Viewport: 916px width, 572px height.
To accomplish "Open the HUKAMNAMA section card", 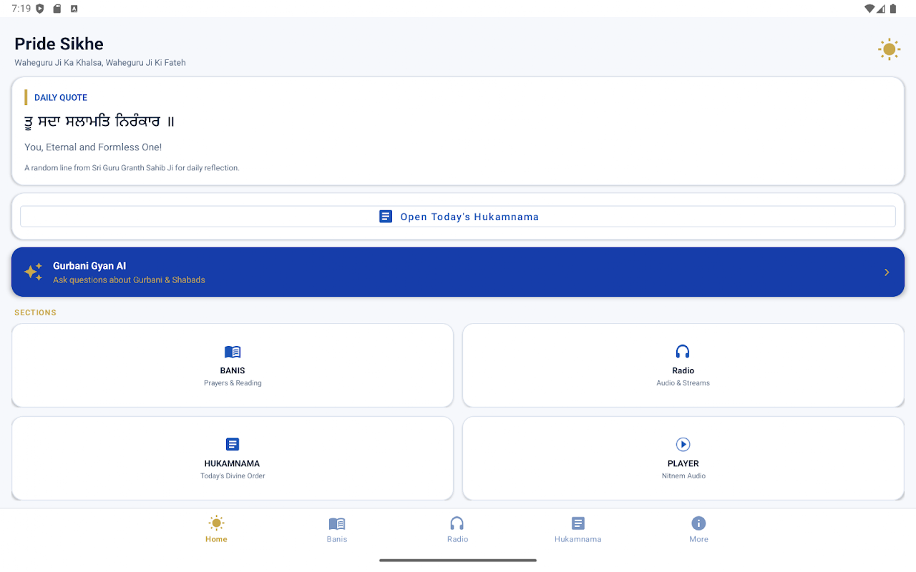I will 233,458.
